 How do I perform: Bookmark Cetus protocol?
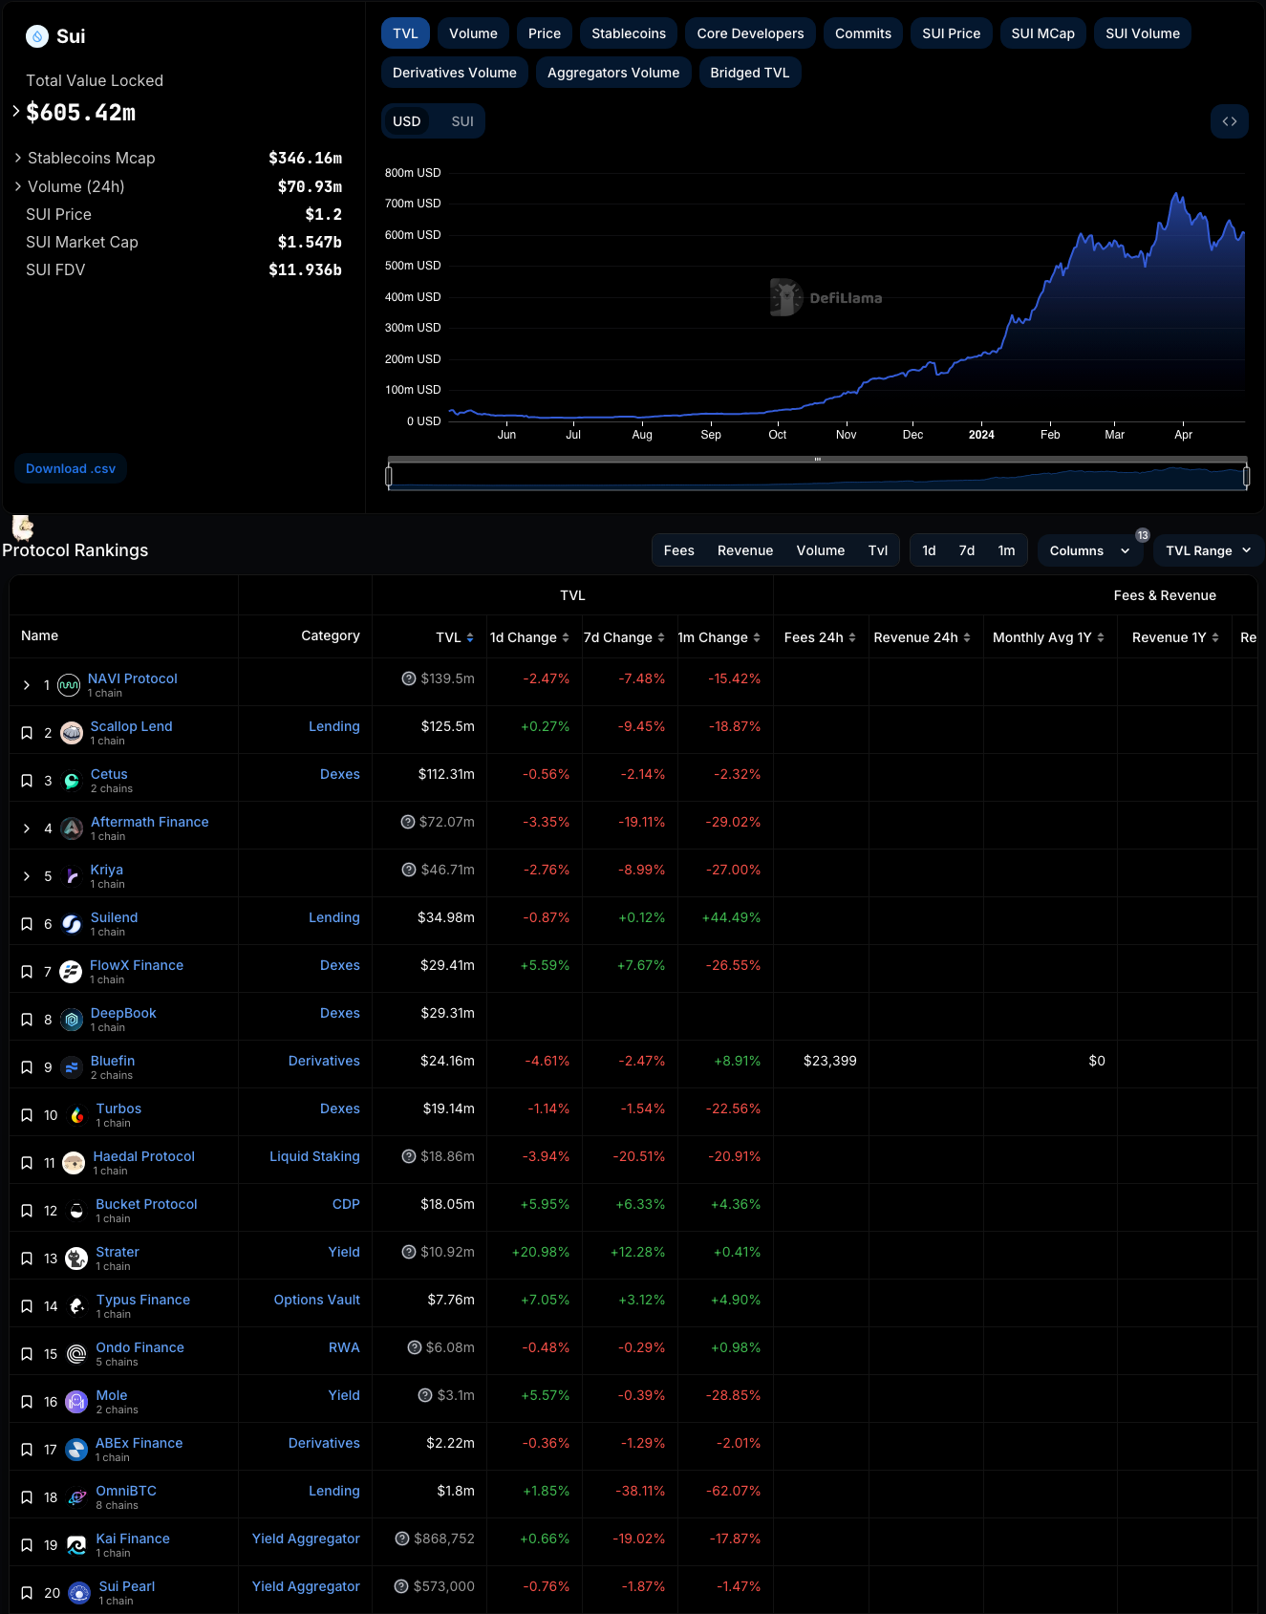point(27,781)
